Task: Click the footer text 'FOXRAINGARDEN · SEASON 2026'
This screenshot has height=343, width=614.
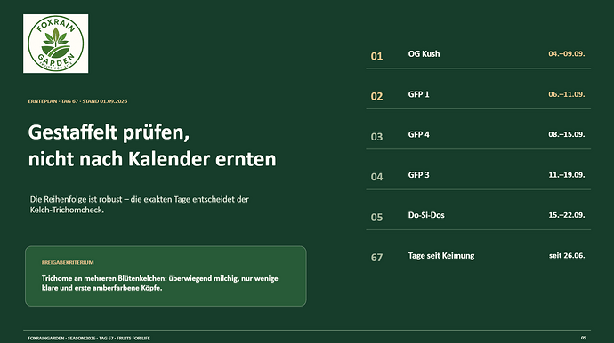Action: pos(61,339)
